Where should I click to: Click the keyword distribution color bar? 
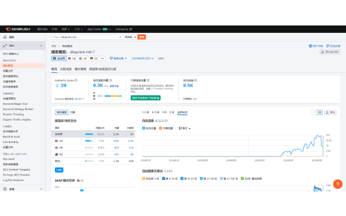(x=113, y=96)
